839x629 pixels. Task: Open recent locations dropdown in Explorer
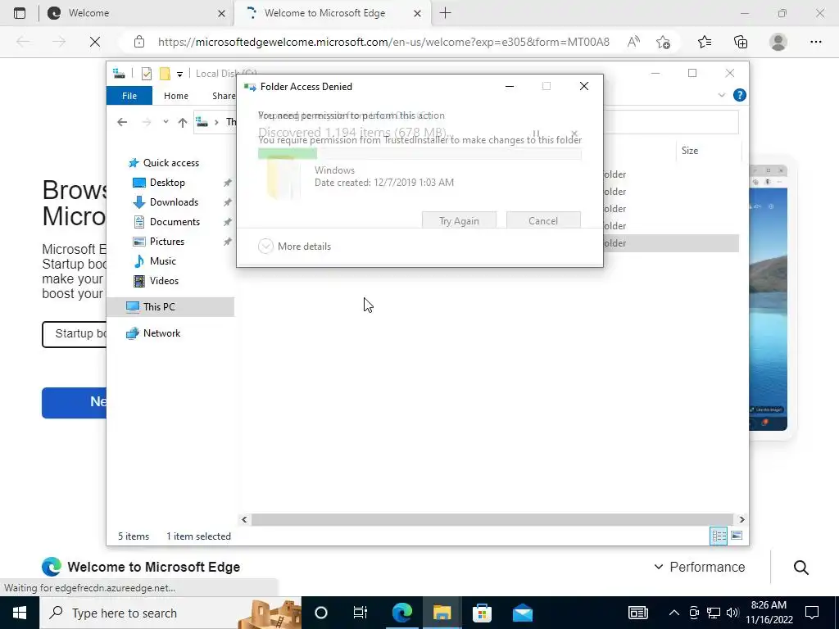[166, 122]
